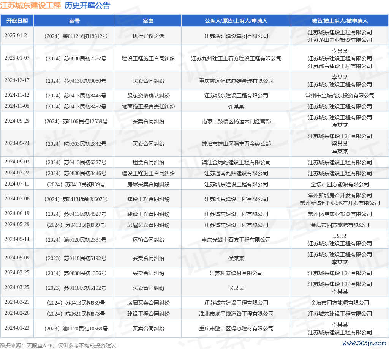Click plaintiff 南京市鼓楼区杨运木门经营部
The width and height of the screenshot is (389, 349).
(236, 121)
